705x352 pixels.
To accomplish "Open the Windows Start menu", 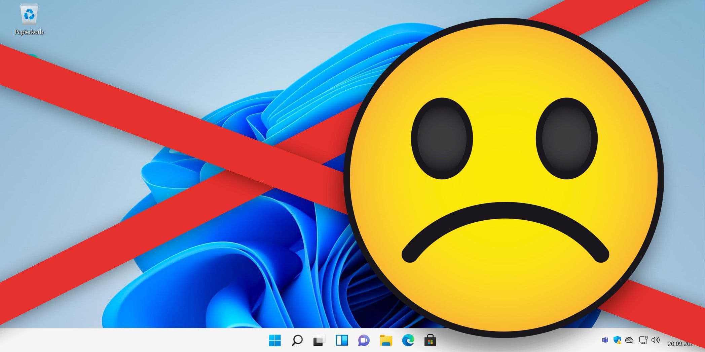I will coord(275,341).
